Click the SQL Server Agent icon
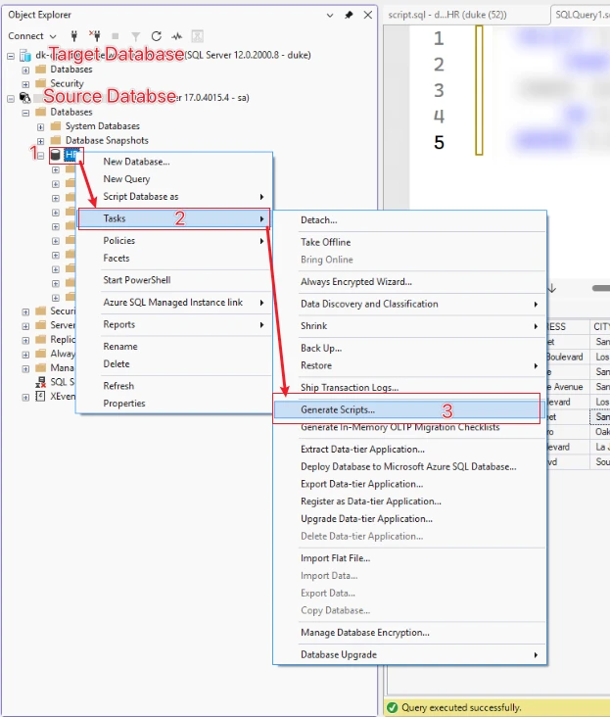The width and height of the screenshot is (610, 717). point(41,382)
